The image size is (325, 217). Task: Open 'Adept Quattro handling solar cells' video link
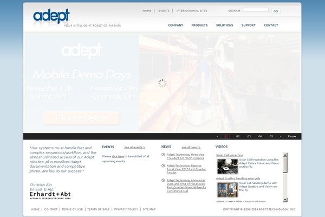point(238,178)
